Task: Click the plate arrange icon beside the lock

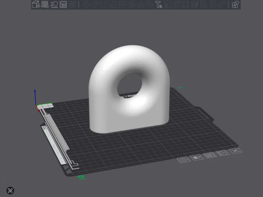Action: coord(210,155)
